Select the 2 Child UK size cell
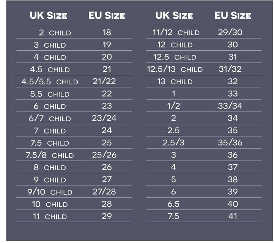This screenshot has height=243, width=274. 55,33
